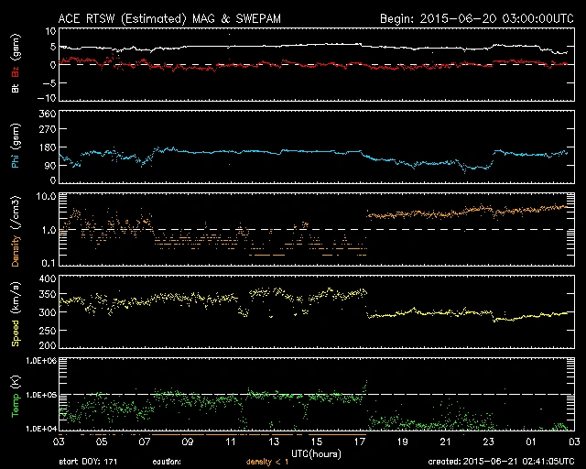Click the '19' hour label on time axis
The height and width of the screenshot is (469, 586).
[x=403, y=442]
